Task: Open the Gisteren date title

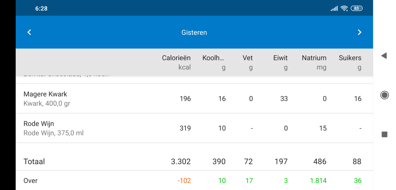Action: (194, 32)
